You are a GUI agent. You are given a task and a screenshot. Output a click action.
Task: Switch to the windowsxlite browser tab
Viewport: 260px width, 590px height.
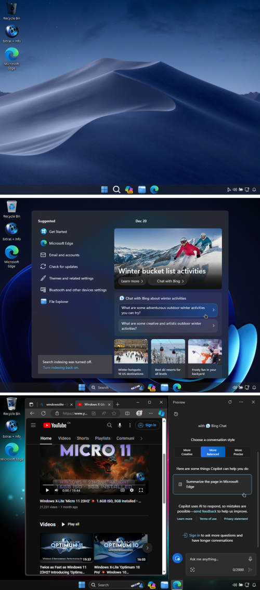pos(56,405)
